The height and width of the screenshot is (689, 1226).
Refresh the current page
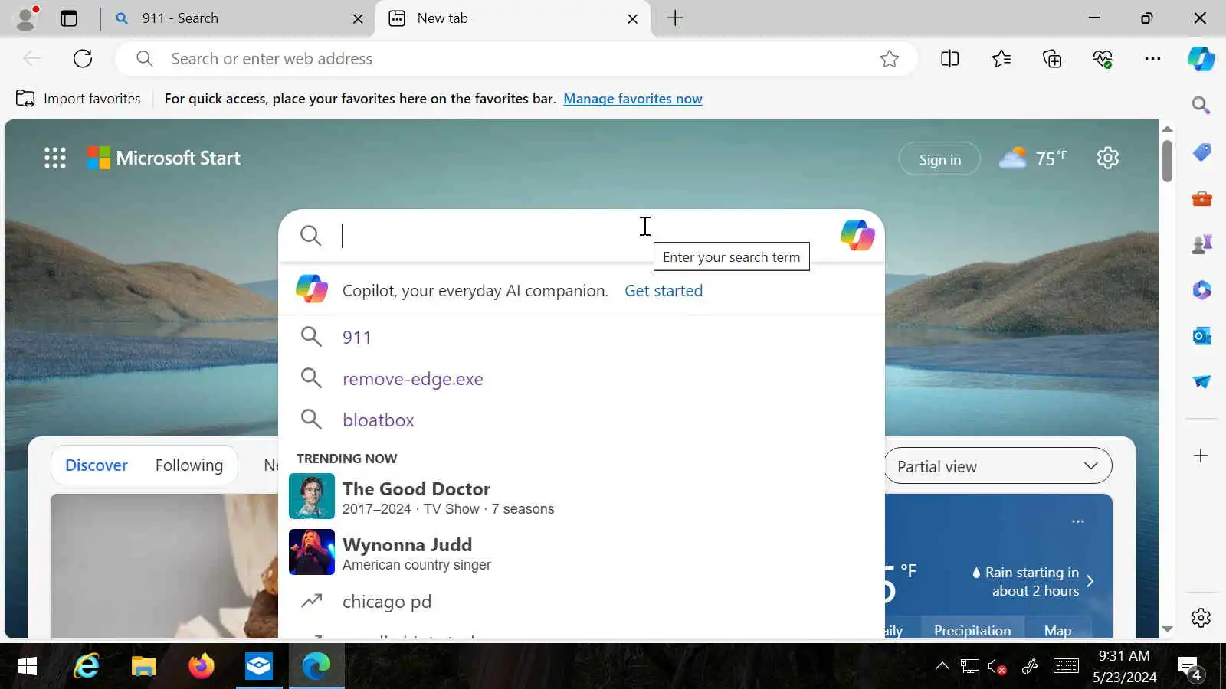[x=83, y=58]
